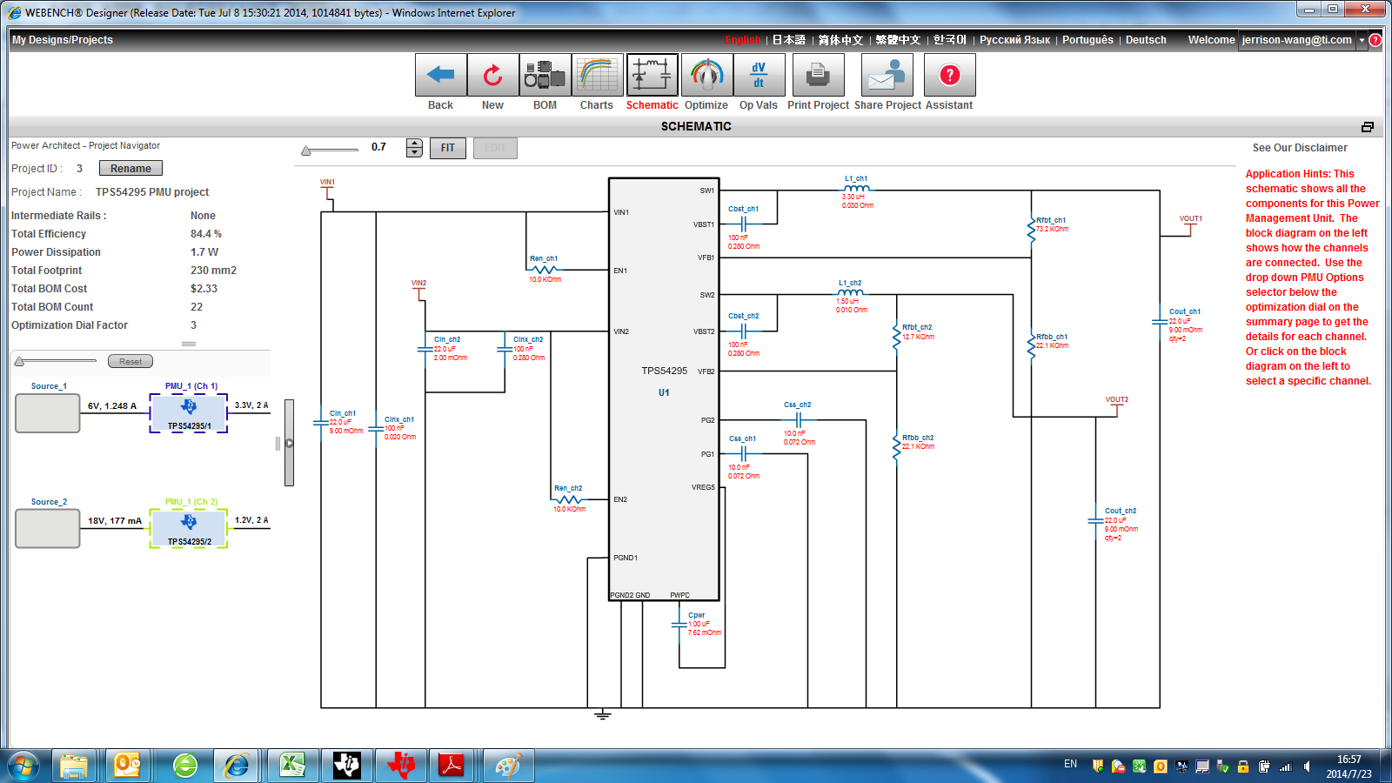Select the PMU_1 (Ch 2) TPS54295/2 block

pos(189,529)
